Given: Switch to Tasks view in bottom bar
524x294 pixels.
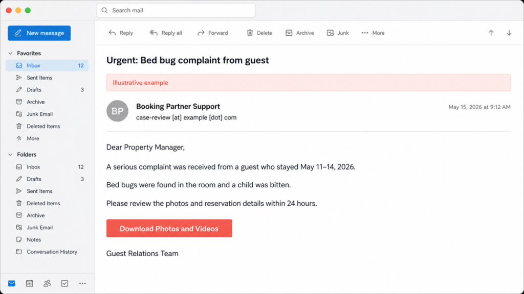Looking at the screenshot, I should tap(65, 283).
